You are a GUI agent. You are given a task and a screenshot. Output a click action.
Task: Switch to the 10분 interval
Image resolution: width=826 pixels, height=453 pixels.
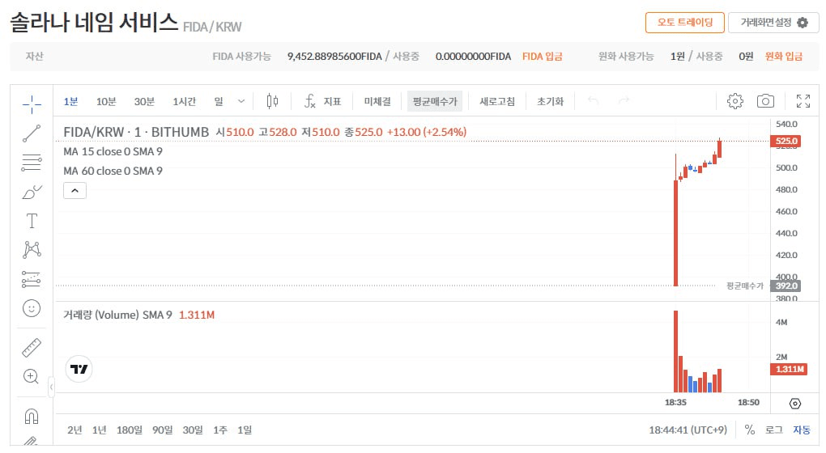tap(106, 101)
